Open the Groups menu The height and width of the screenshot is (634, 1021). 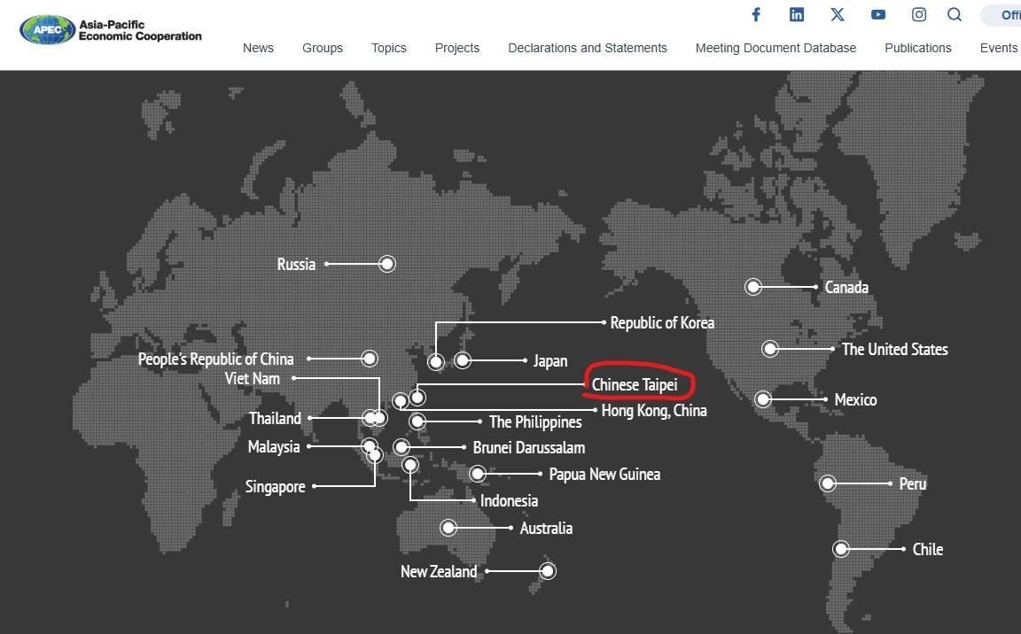click(x=323, y=48)
